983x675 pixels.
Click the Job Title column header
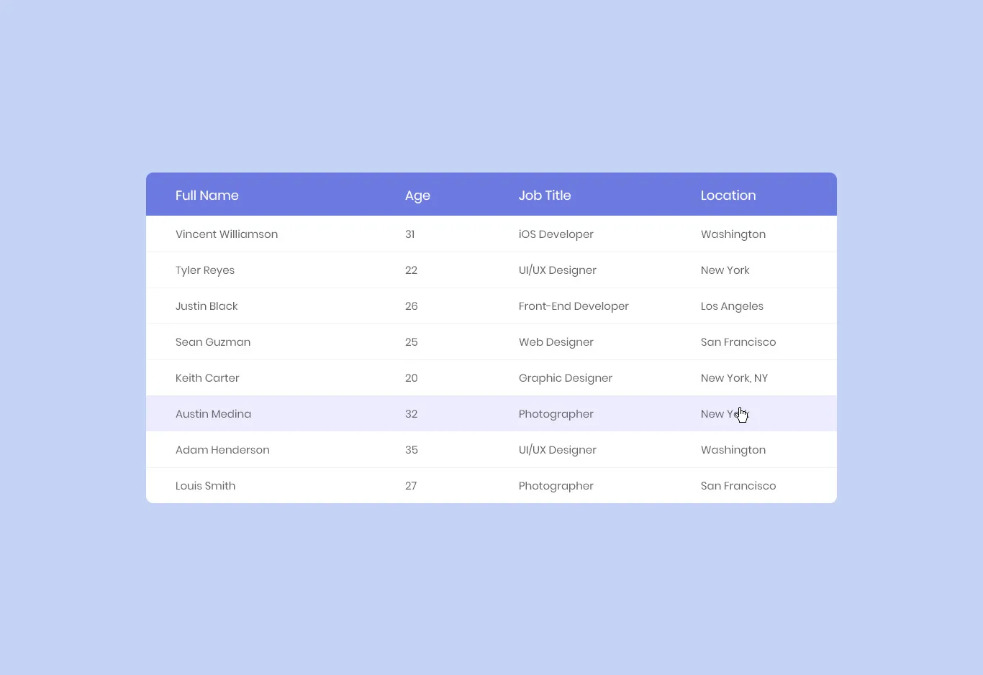(545, 196)
